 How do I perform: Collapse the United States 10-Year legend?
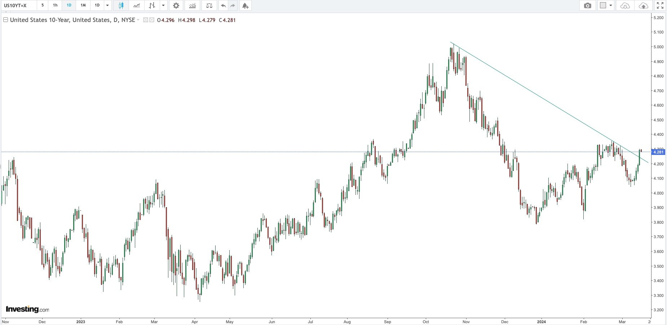click(x=5, y=20)
